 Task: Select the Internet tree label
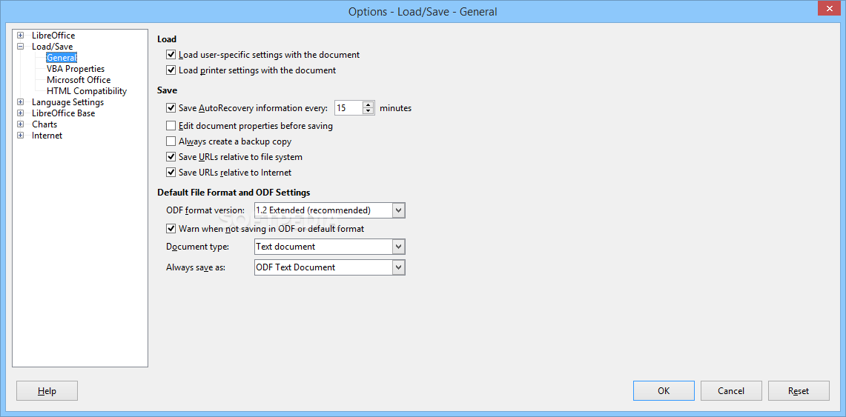tap(47, 136)
